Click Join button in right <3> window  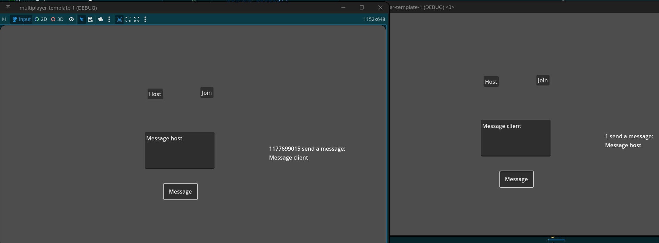(x=543, y=80)
